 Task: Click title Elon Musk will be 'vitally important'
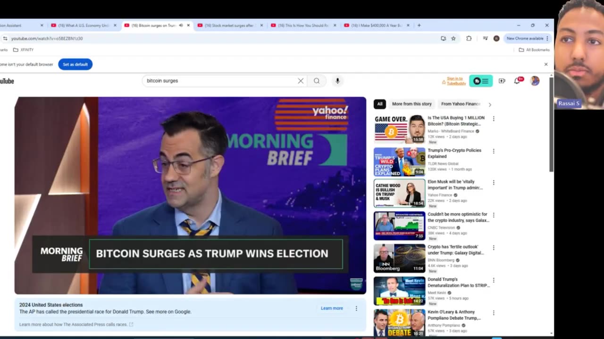(455, 185)
